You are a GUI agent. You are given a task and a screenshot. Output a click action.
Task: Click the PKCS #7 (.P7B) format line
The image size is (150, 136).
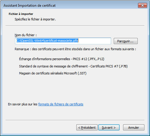tap(73, 66)
